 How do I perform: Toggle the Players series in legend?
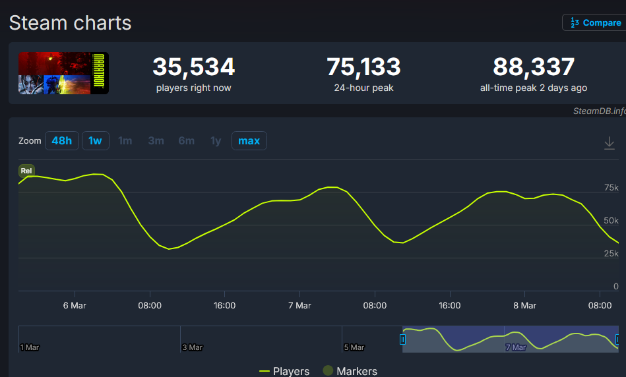point(284,371)
